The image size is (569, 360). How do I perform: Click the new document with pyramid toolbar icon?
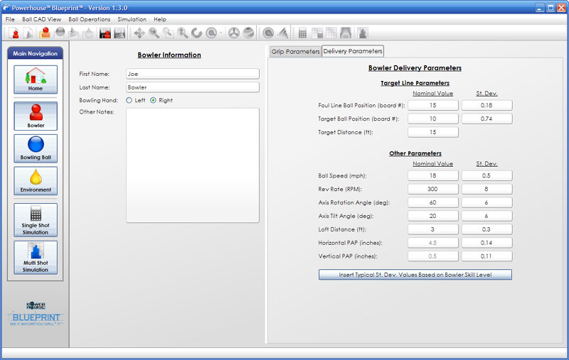[28, 33]
